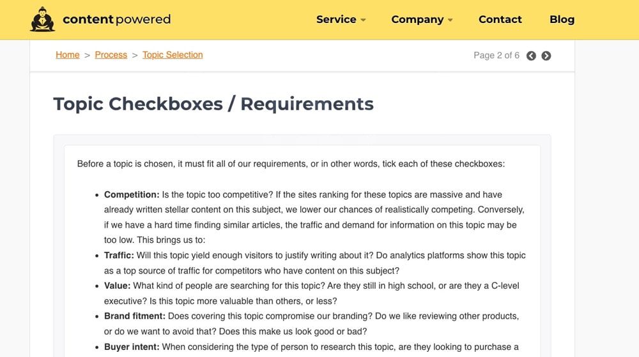Image resolution: width=639 pixels, height=357 pixels.
Task: Open the Company menu
Action: pos(417,19)
